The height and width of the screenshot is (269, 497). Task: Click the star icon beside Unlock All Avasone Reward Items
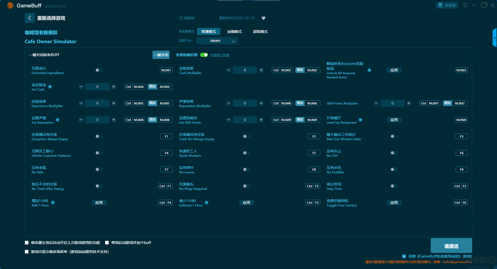pyautogui.click(x=369, y=70)
